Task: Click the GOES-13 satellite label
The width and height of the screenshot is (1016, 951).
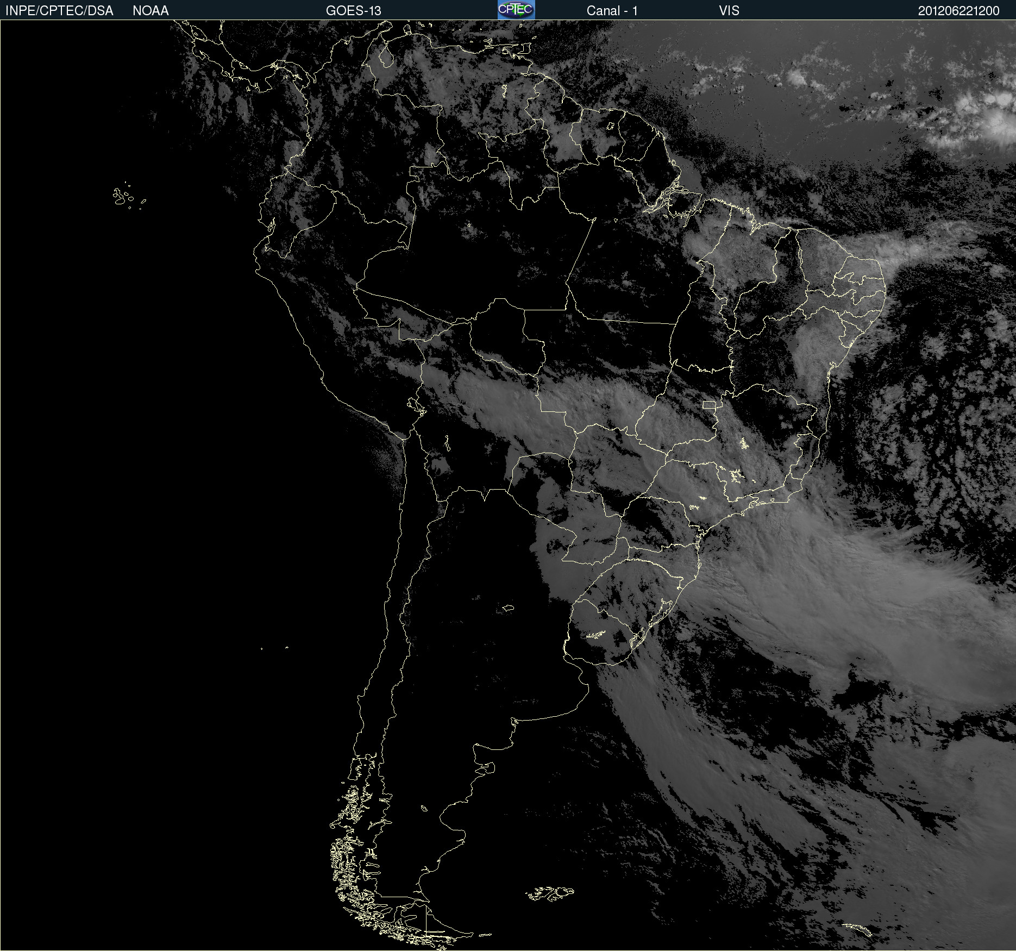Action: [x=353, y=11]
